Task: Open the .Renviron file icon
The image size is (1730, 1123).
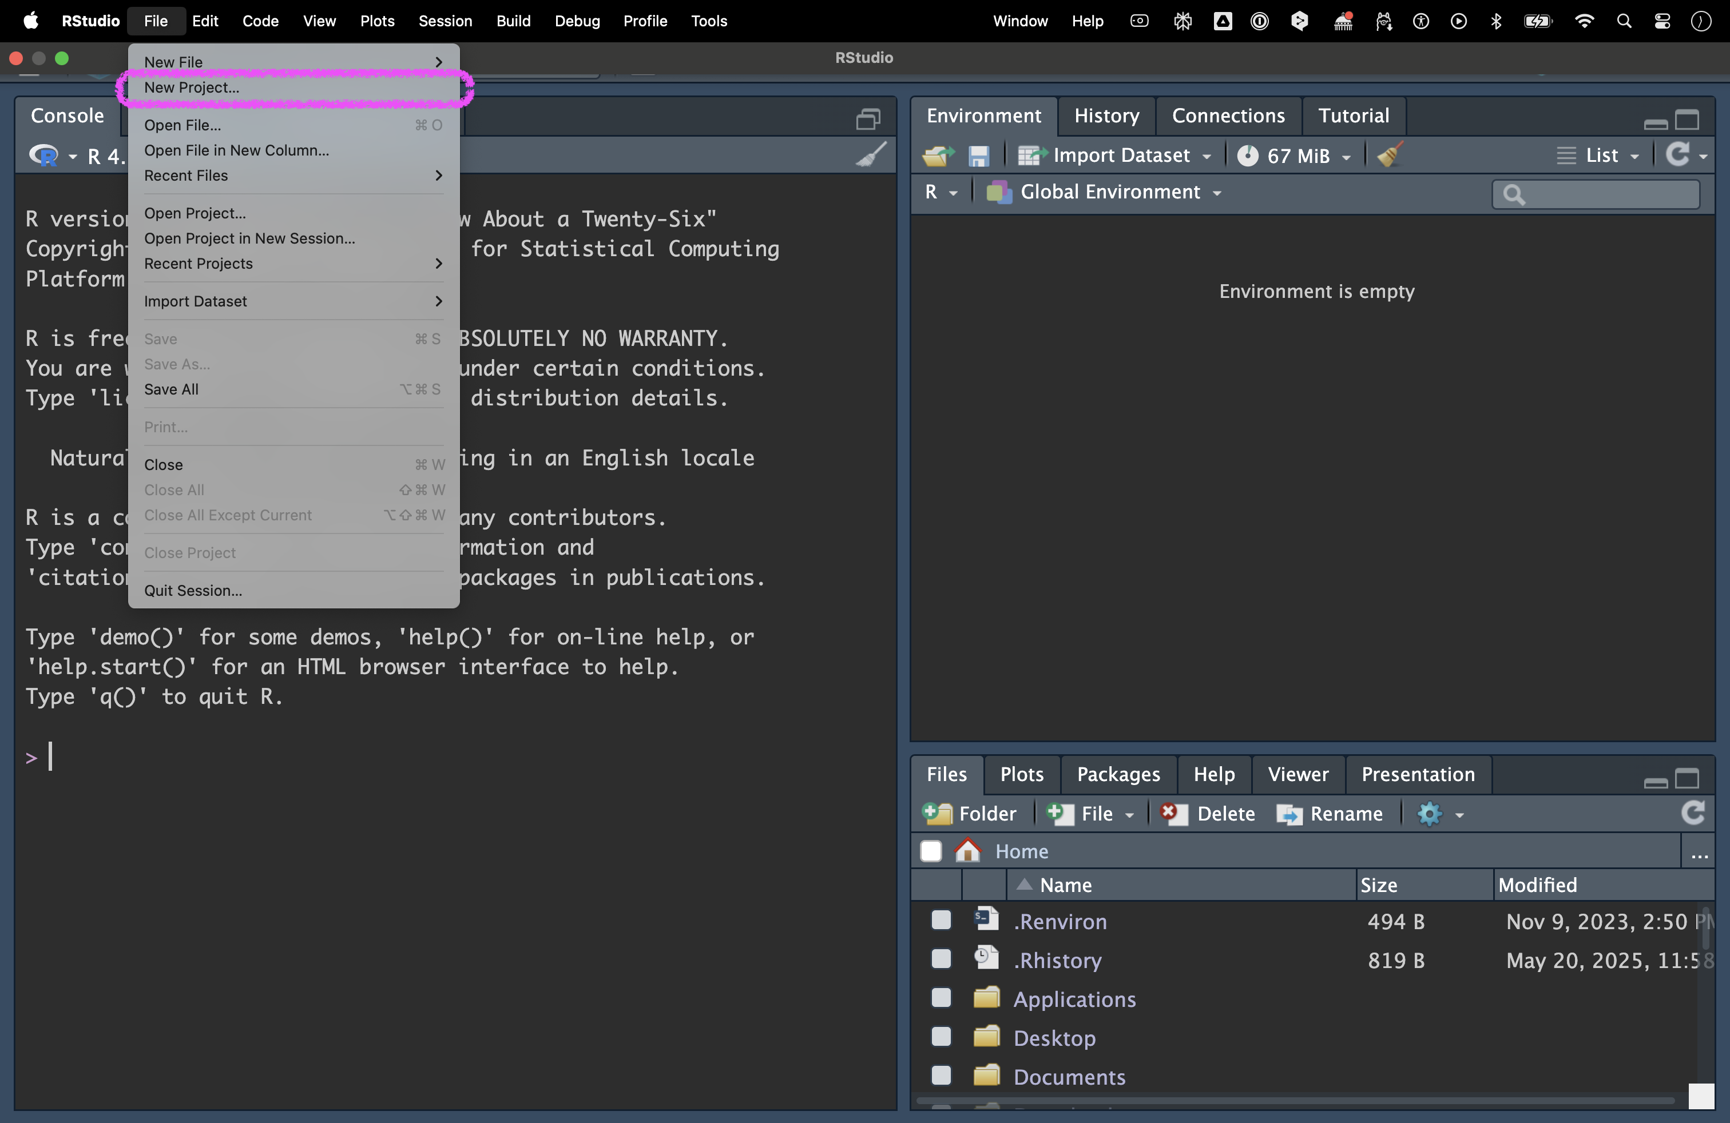Action: (x=986, y=919)
